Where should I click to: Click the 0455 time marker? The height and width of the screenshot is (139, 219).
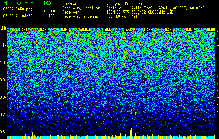click(107, 30)
